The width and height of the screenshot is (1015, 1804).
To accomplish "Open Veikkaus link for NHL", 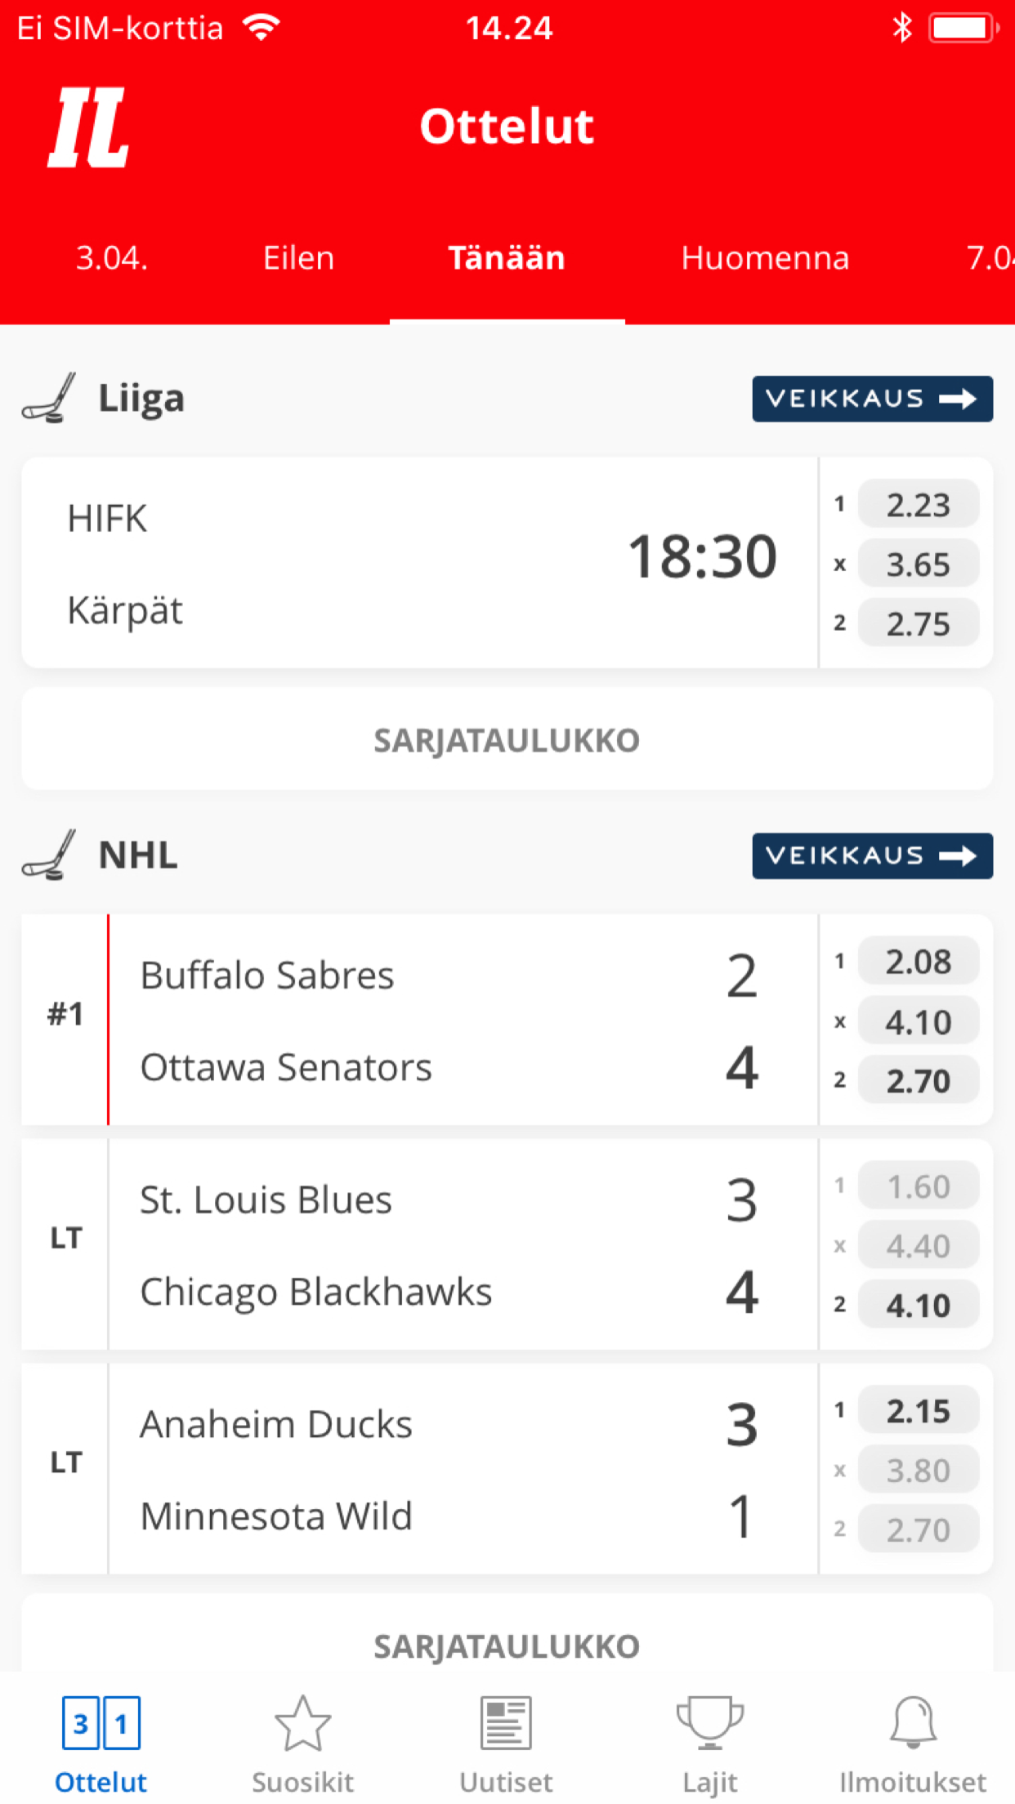I will 872,855.
